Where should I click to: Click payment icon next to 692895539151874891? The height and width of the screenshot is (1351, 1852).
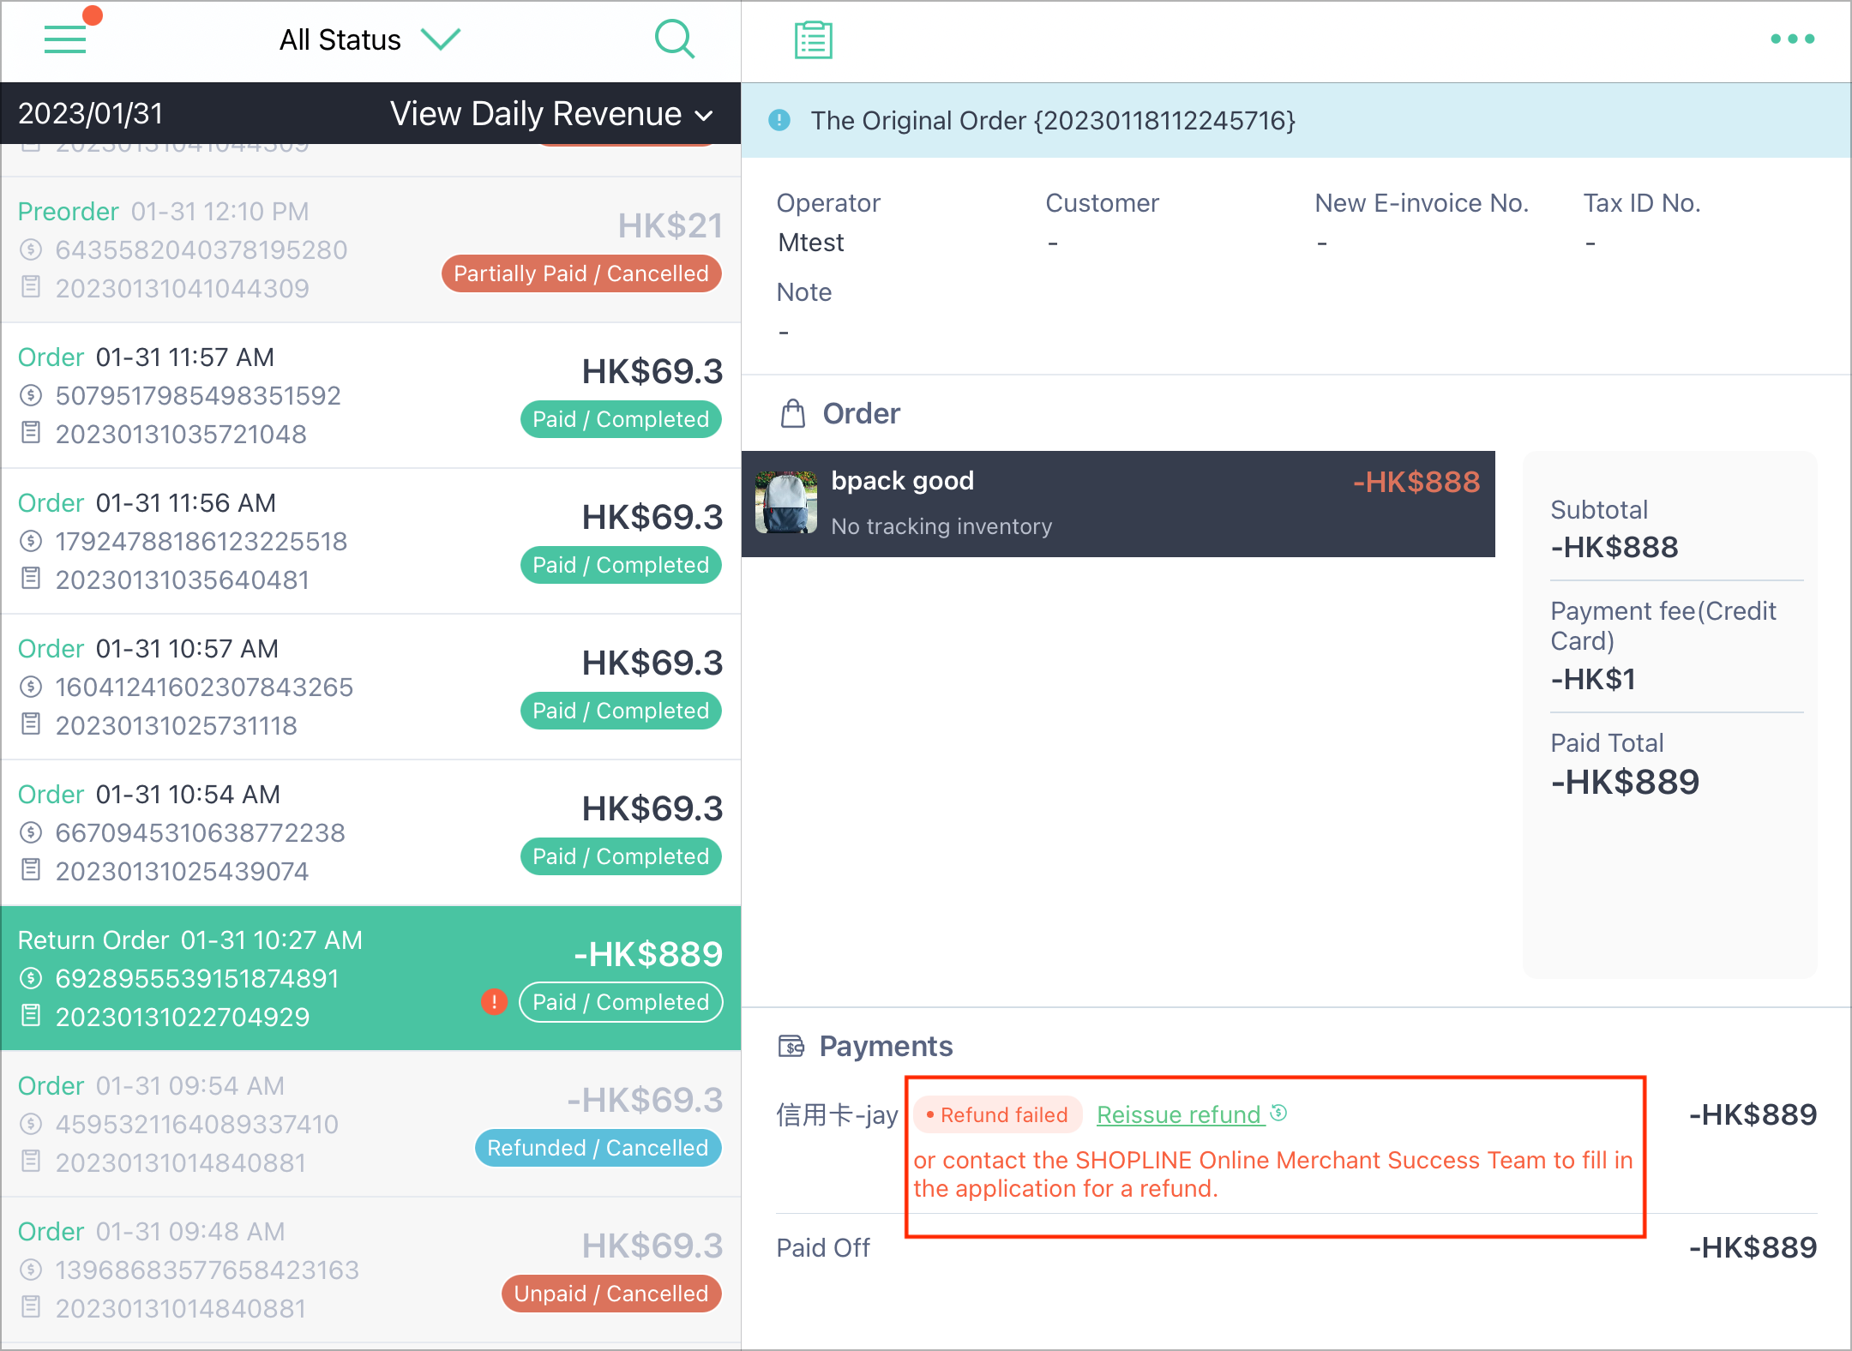pos(31,978)
